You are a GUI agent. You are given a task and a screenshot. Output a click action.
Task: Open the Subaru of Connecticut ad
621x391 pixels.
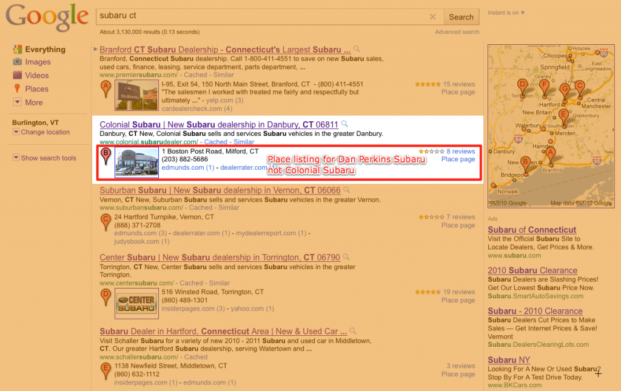pos(532,230)
